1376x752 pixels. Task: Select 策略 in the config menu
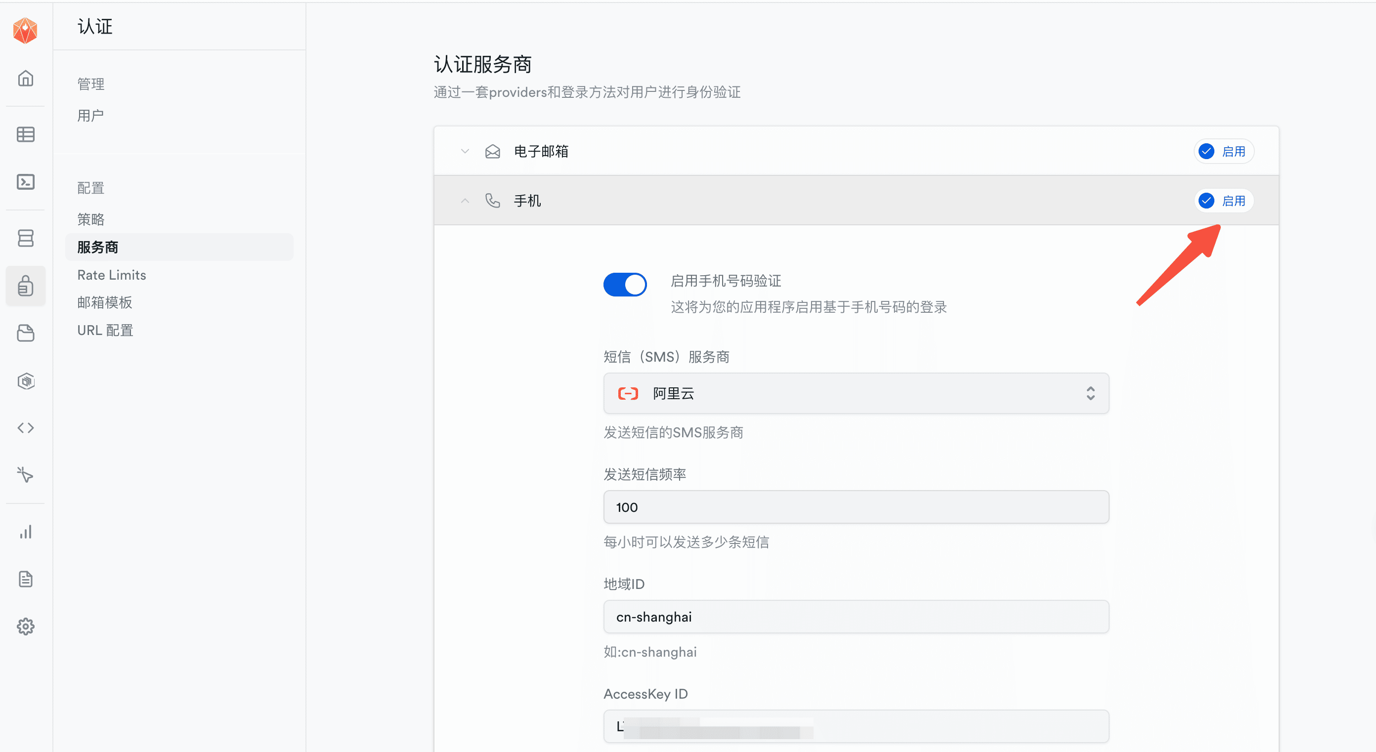pos(91,219)
